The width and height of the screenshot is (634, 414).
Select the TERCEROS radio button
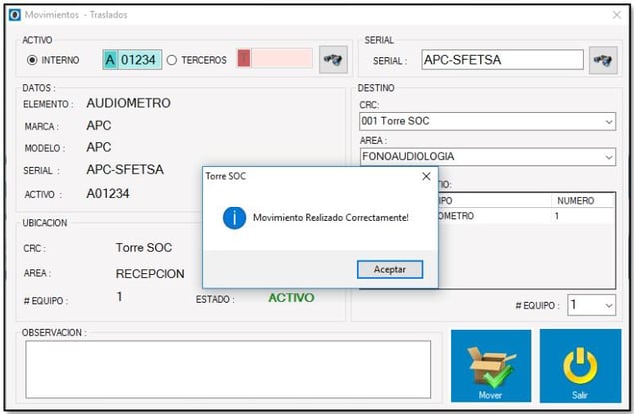pyautogui.click(x=171, y=60)
